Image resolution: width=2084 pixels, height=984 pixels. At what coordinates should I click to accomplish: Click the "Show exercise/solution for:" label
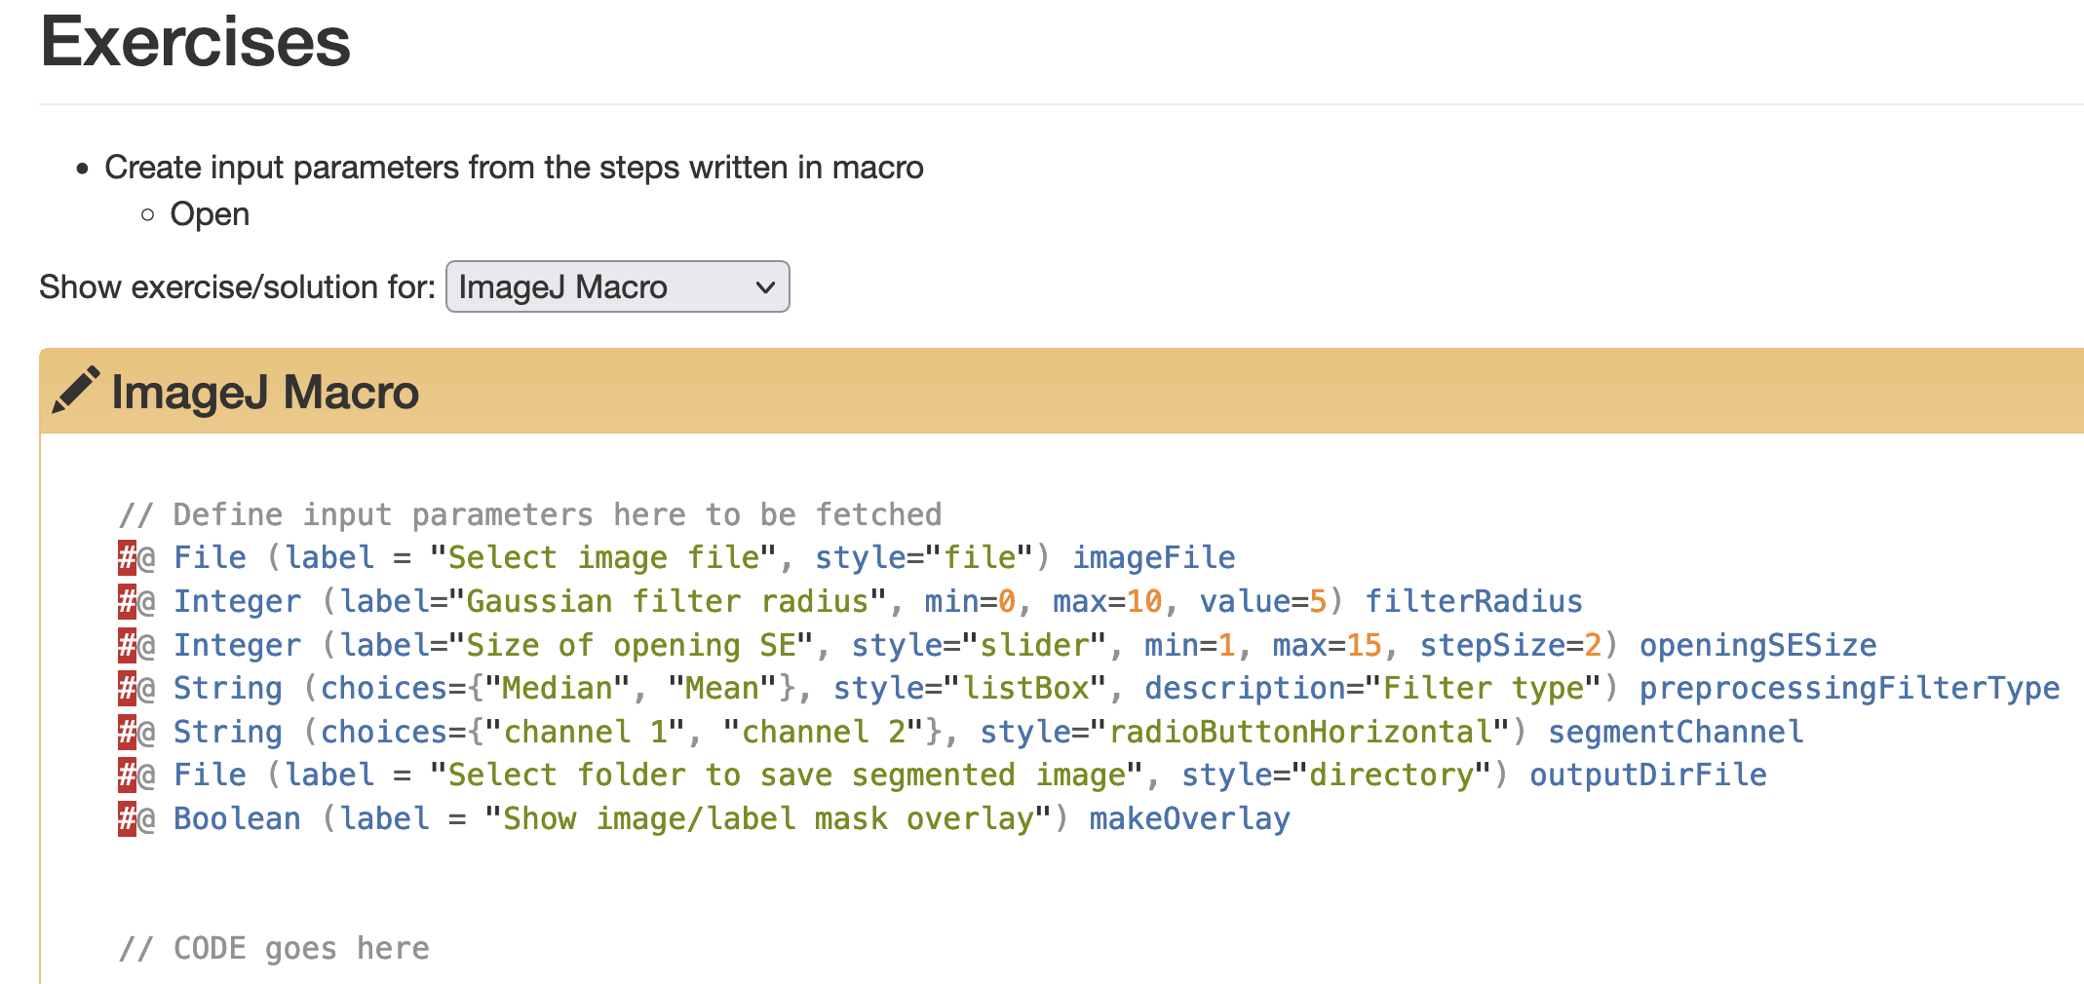(237, 287)
